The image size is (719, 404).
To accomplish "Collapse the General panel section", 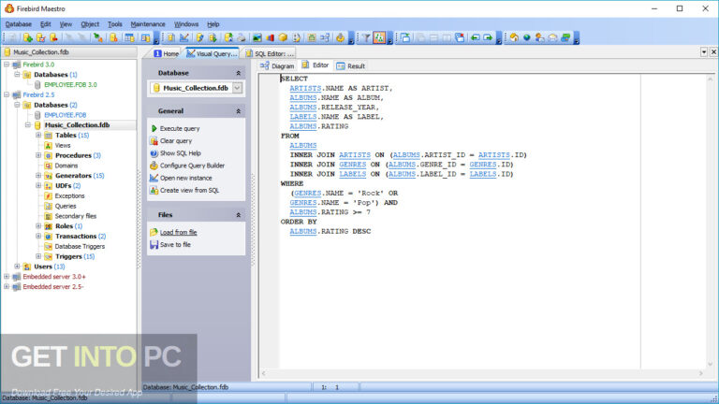I will click(239, 111).
